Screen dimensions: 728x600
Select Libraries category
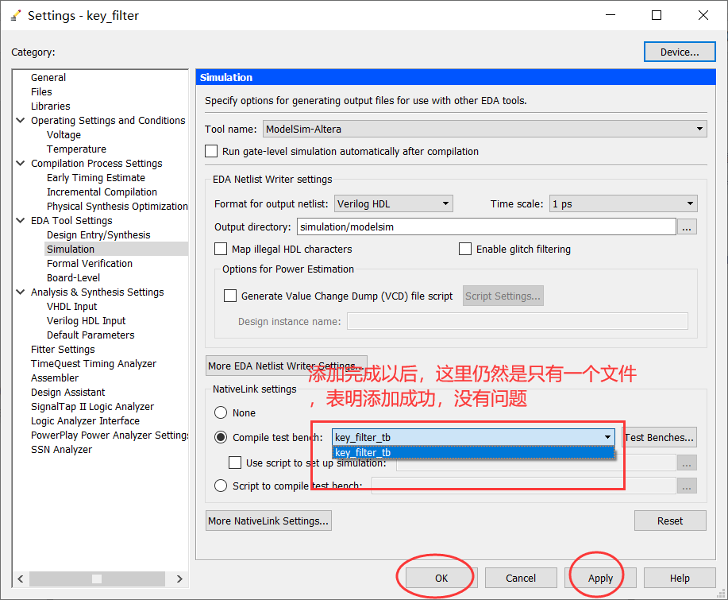coord(51,106)
